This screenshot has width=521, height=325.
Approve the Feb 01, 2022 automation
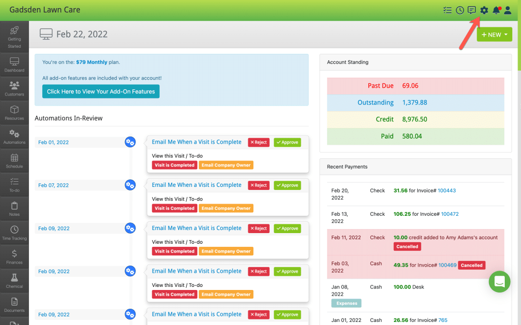click(287, 143)
